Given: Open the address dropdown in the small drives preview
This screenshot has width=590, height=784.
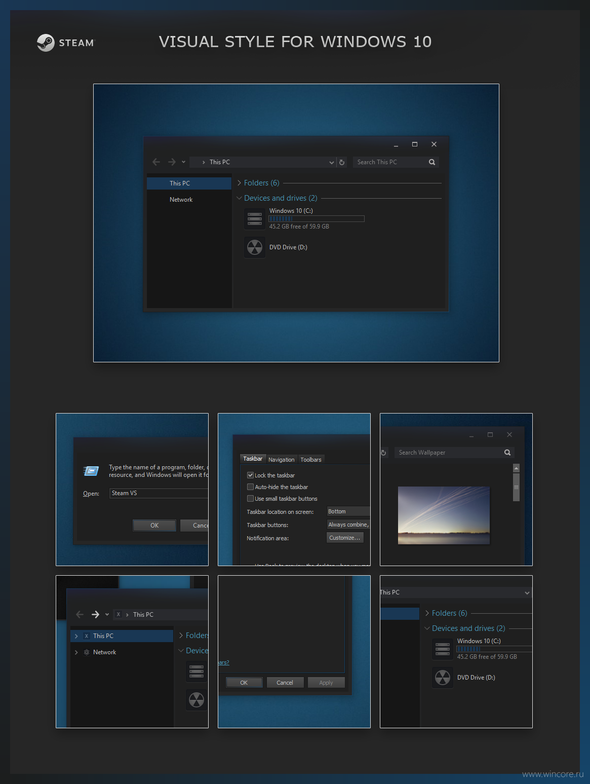Looking at the screenshot, I should click(527, 592).
